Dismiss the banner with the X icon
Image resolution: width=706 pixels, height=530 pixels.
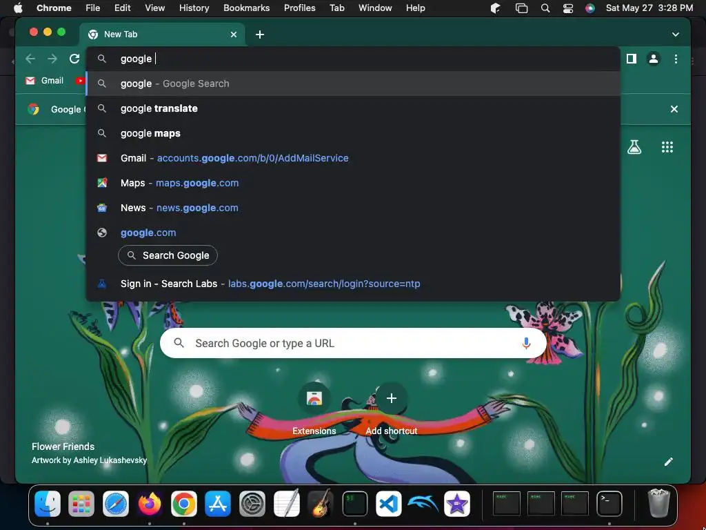click(x=674, y=109)
